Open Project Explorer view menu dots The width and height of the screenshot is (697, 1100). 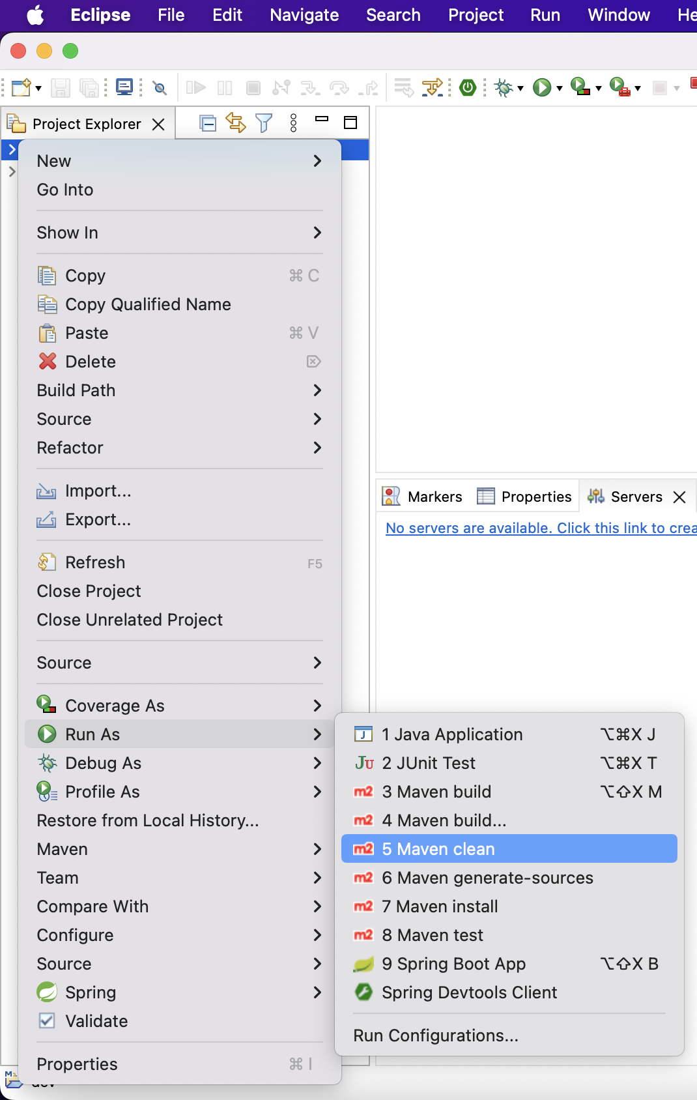click(294, 123)
